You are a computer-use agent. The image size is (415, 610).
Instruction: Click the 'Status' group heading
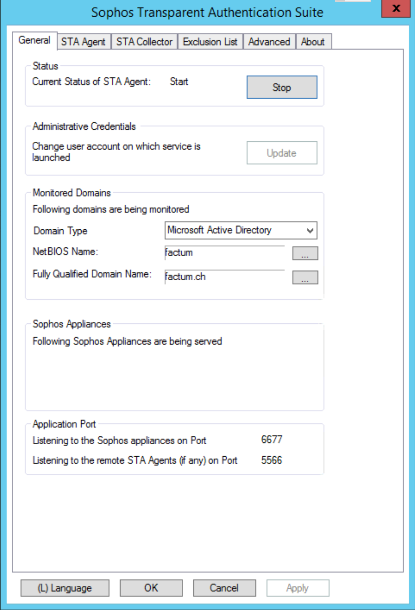pos(45,66)
